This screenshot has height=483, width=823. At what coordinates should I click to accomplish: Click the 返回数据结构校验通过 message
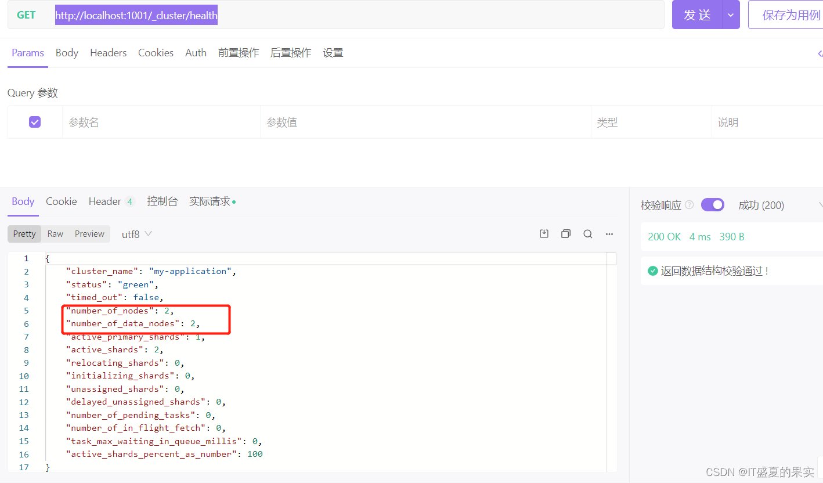pos(714,271)
